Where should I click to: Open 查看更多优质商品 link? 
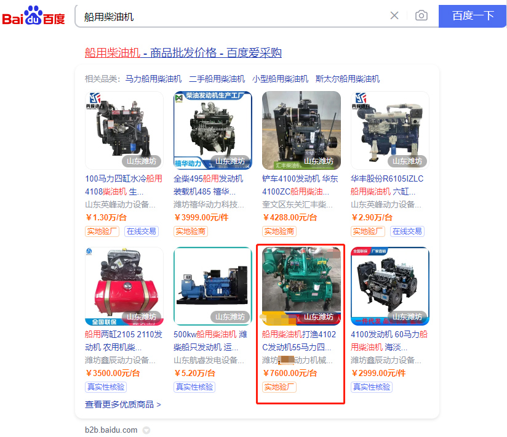coord(123,404)
